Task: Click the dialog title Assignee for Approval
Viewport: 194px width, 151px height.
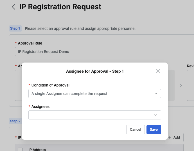Action: point(95,71)
